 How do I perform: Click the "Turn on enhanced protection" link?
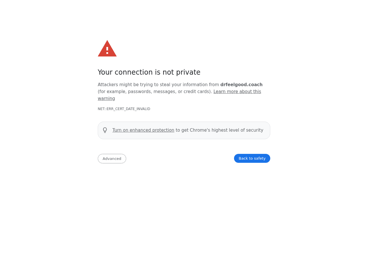[x=143, y=130]
